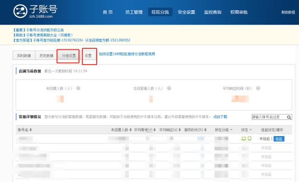Open 安全设置 menu
The image size is (299, 182).
[186, 12]
